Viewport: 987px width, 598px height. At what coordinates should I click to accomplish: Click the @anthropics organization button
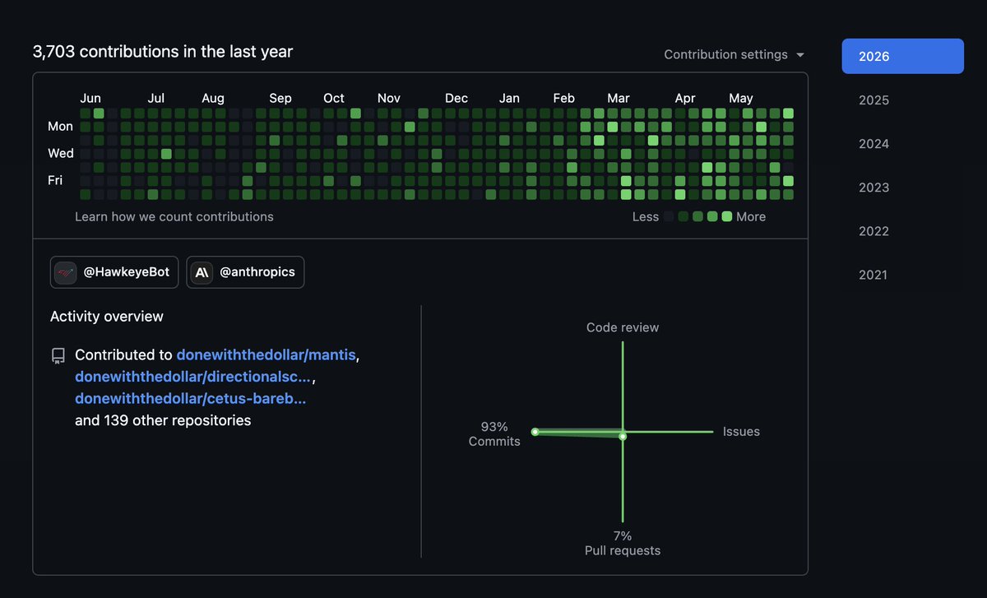point(245,272)
